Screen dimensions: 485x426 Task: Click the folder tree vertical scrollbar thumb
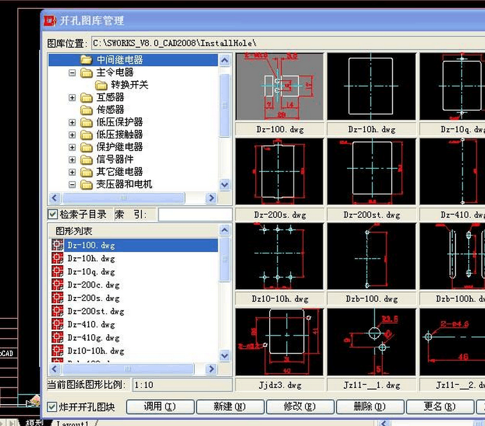click(x=225, y=105)
